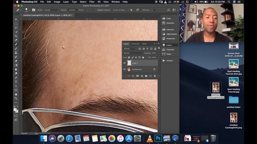The image size is (257, 144).
Task: Enable the Aligned checkbox
Action: [96, 10]
